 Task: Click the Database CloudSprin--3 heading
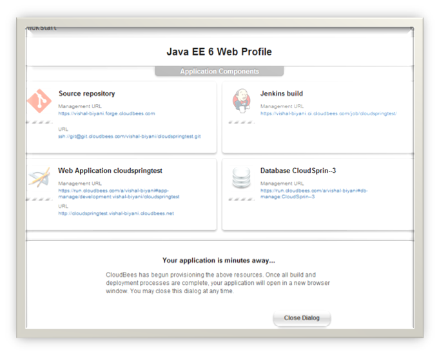tap(298, 171)
